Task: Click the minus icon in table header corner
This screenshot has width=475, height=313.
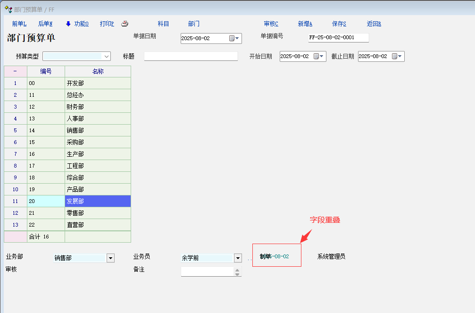Action: tap(15, 72)
